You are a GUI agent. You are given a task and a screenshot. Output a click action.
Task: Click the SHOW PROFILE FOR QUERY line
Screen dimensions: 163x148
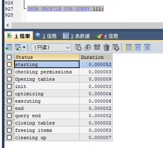click(x=65, y=9)
